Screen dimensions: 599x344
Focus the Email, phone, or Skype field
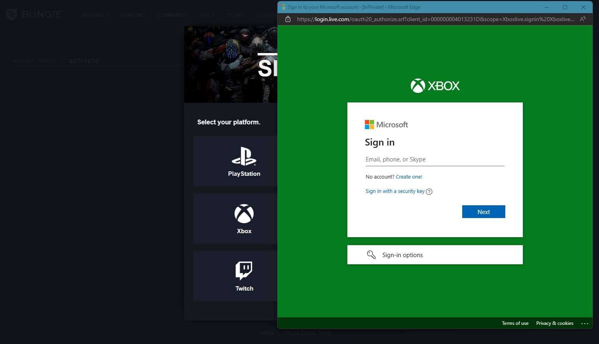click(x=435, y=159)
